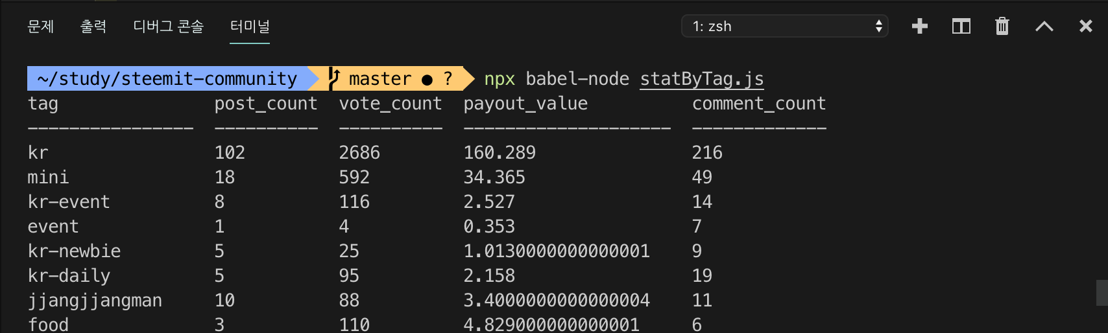Click the payout_value column header
This screenshot has height=333, width=1108.
pos(525,104)
